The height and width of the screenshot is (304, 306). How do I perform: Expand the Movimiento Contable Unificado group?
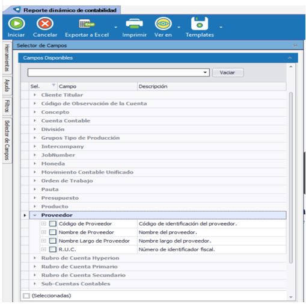(35, 172)
